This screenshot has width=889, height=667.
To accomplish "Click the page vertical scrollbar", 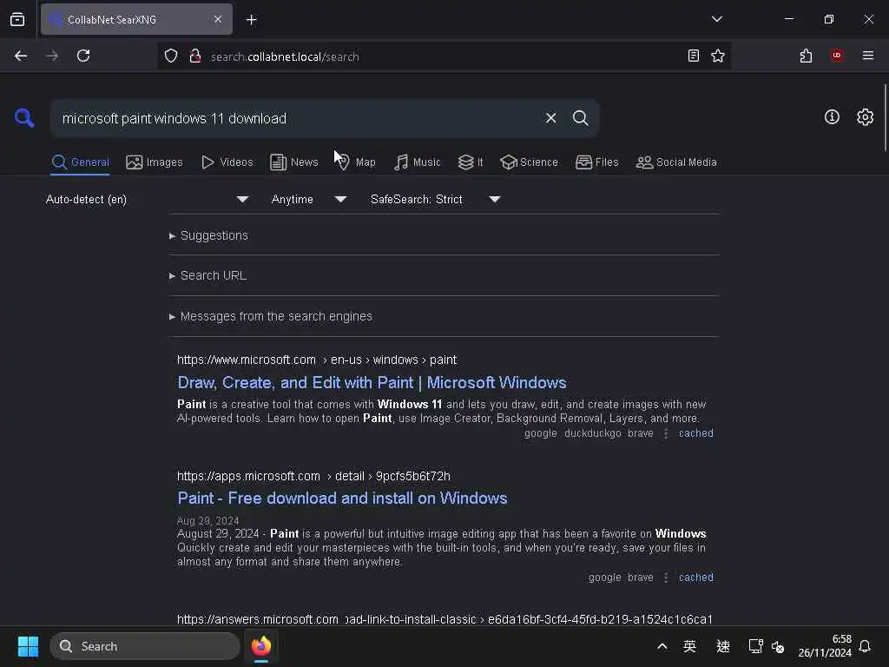I will 885,117.
